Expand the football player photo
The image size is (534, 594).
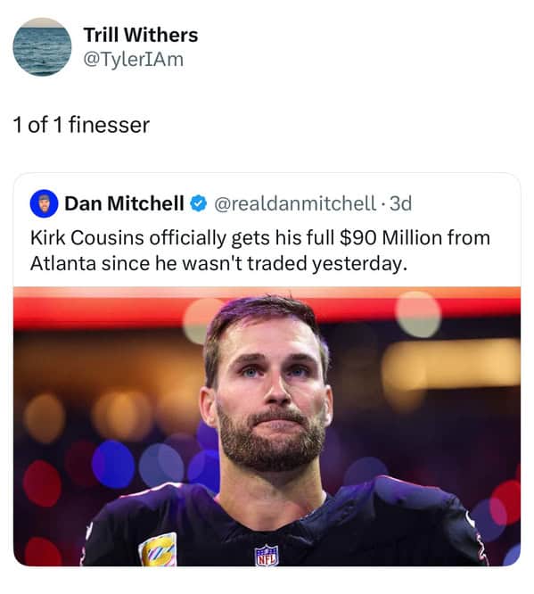tap(267, 426)
